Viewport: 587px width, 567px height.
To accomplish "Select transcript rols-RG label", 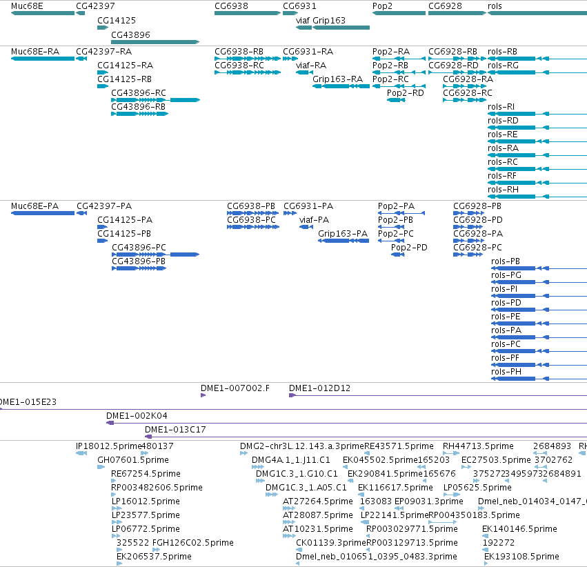I will [503, 65].
